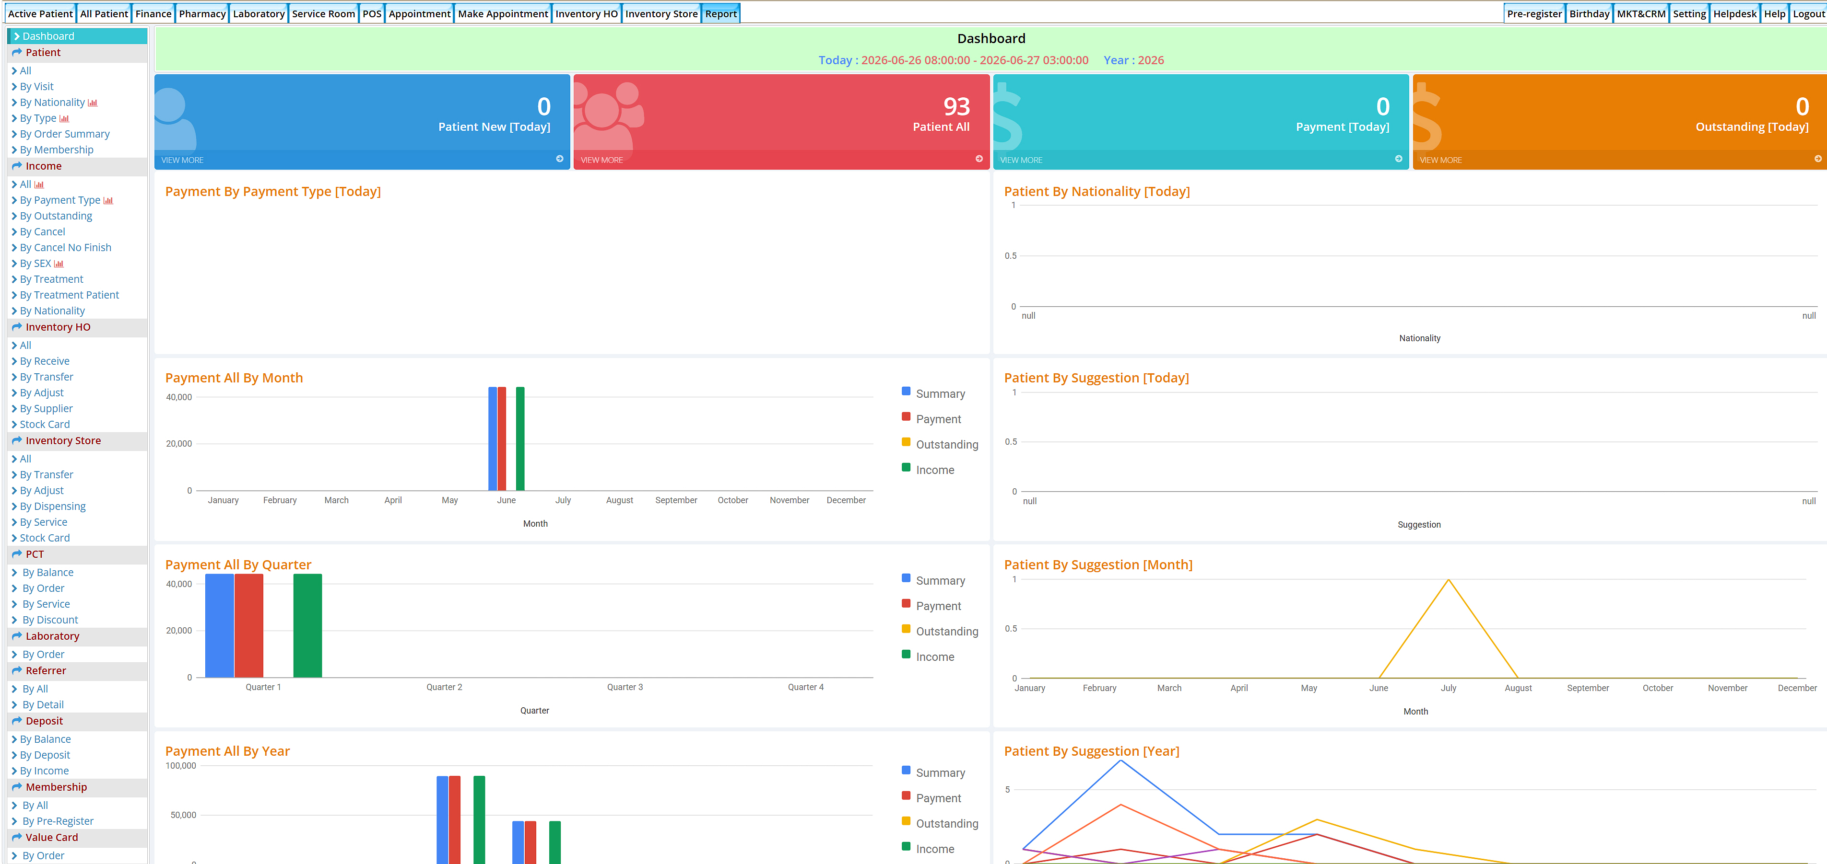Screen dimensions: 1827x864
Task: Click chart icon beside By Nationality report
Action: (93, 103)
